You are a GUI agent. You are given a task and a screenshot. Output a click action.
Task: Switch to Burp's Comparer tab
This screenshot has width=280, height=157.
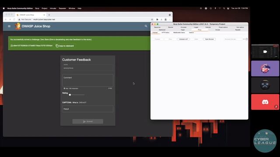[x=183, y=27]
